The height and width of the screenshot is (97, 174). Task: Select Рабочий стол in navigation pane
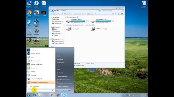[x=57, y=23]
